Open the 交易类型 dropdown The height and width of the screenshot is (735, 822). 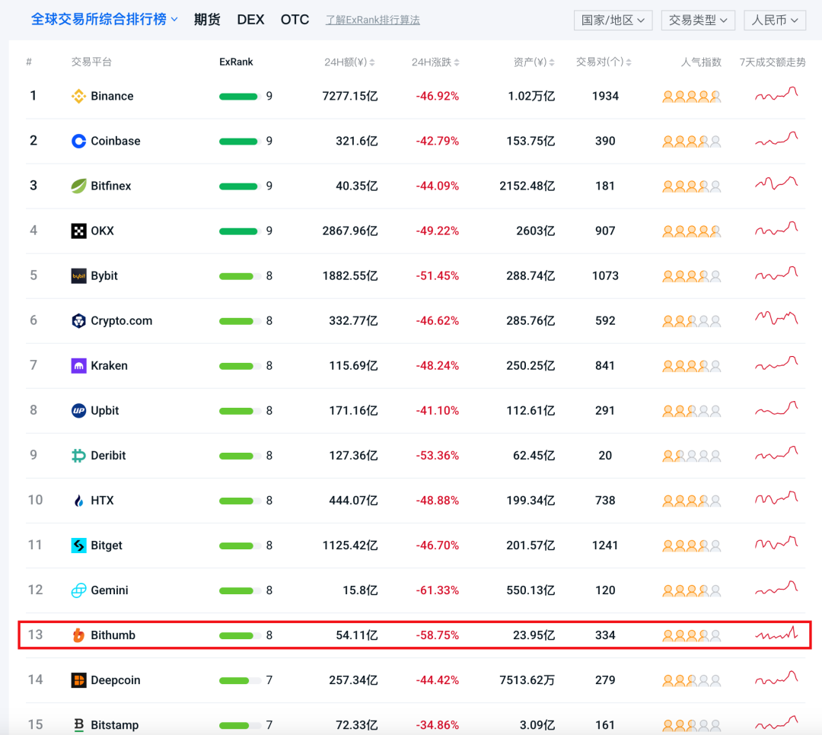pyautogui.click(x=698, y=20)
